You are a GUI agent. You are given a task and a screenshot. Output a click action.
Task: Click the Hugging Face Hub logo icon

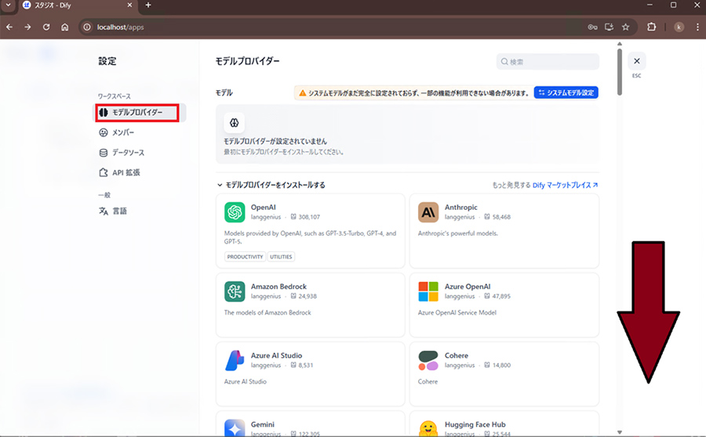[428, 428]
